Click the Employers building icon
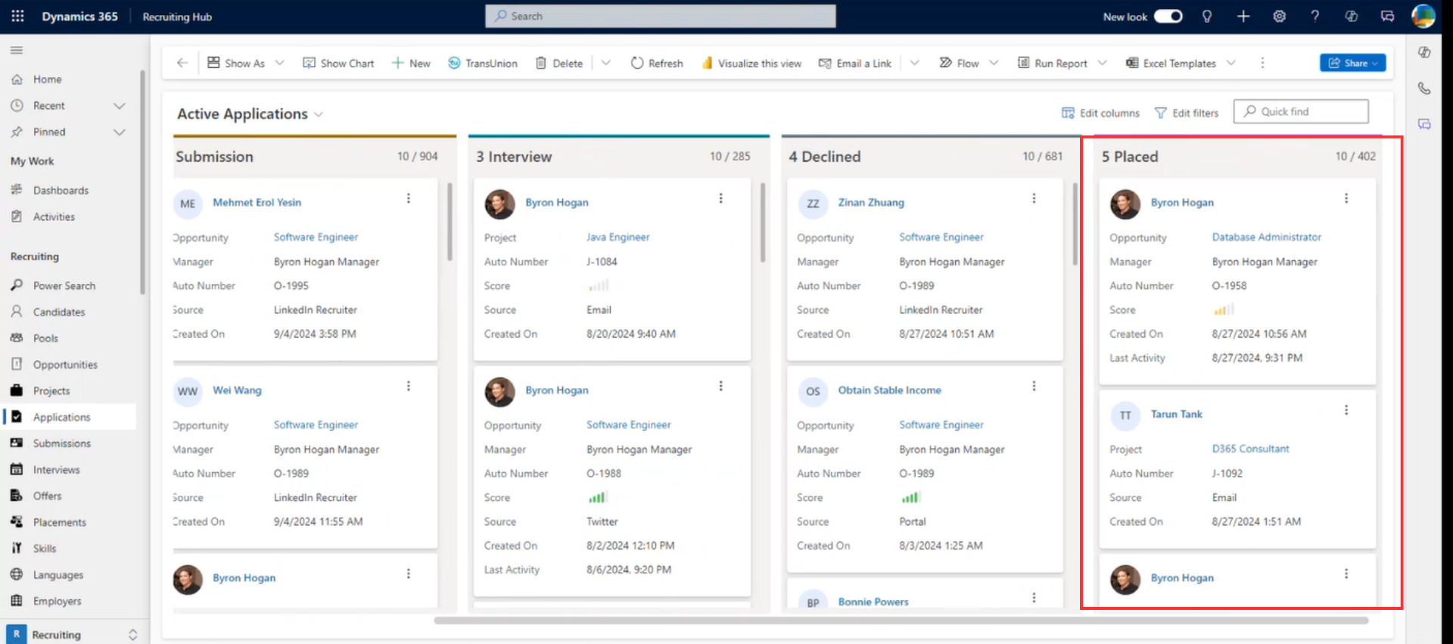 [17, 601]
